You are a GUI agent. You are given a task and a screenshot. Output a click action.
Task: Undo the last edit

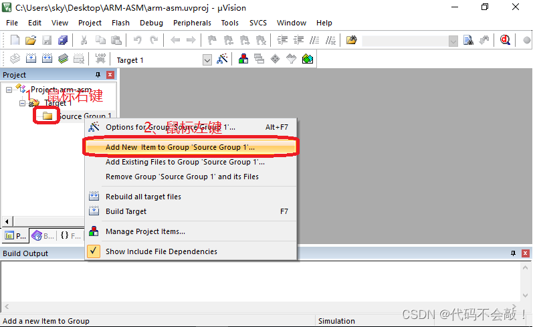[138, 40]
